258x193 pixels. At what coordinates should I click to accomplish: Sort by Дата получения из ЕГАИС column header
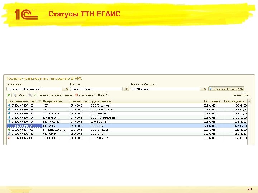click(22, 101)
